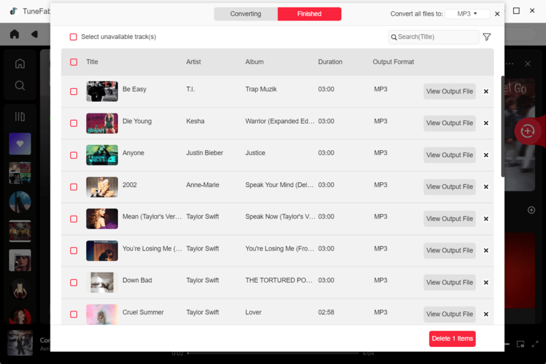Focus the Search(Title) input field
Image resolution: width=546 pixels, height=364 pixels.
pos(434,37)
